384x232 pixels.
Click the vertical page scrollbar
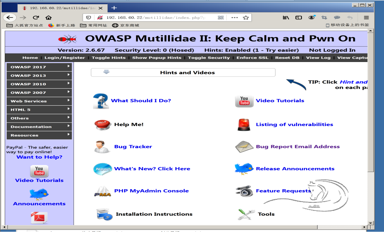pos(371,102)
